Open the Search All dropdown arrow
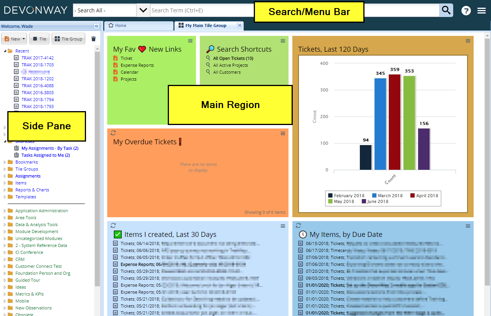This screenshot has height=316, width=491. (x=143, y=10)
